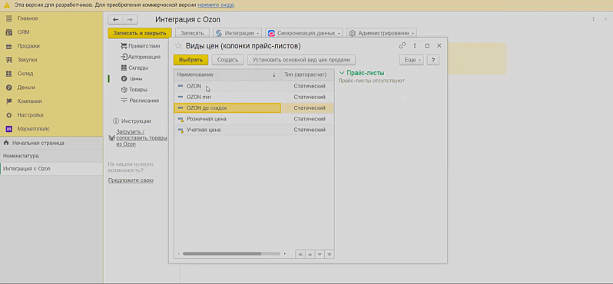Add Виды цен dialog to favorites star
This screenshot has width=613, height=284.
coord(178,46)
